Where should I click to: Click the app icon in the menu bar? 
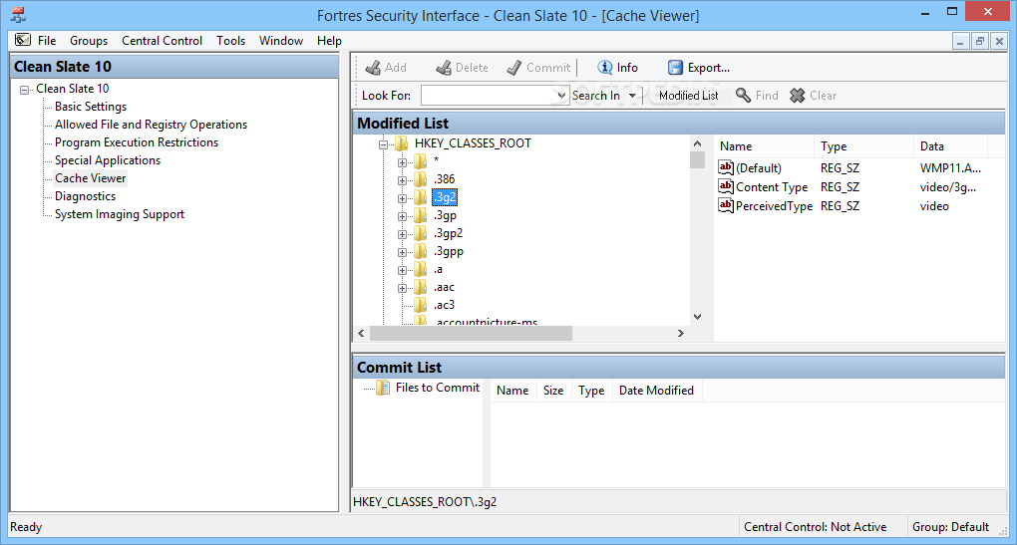pos(23,40)
